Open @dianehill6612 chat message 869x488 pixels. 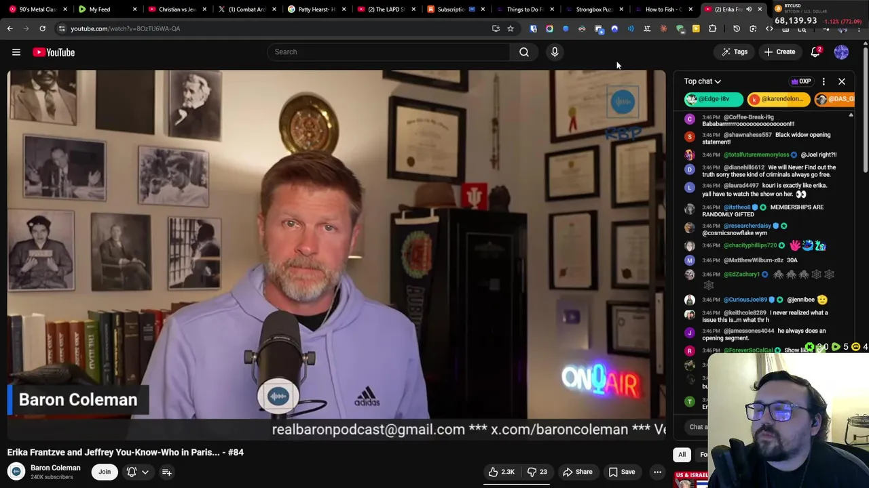(767, 171)
